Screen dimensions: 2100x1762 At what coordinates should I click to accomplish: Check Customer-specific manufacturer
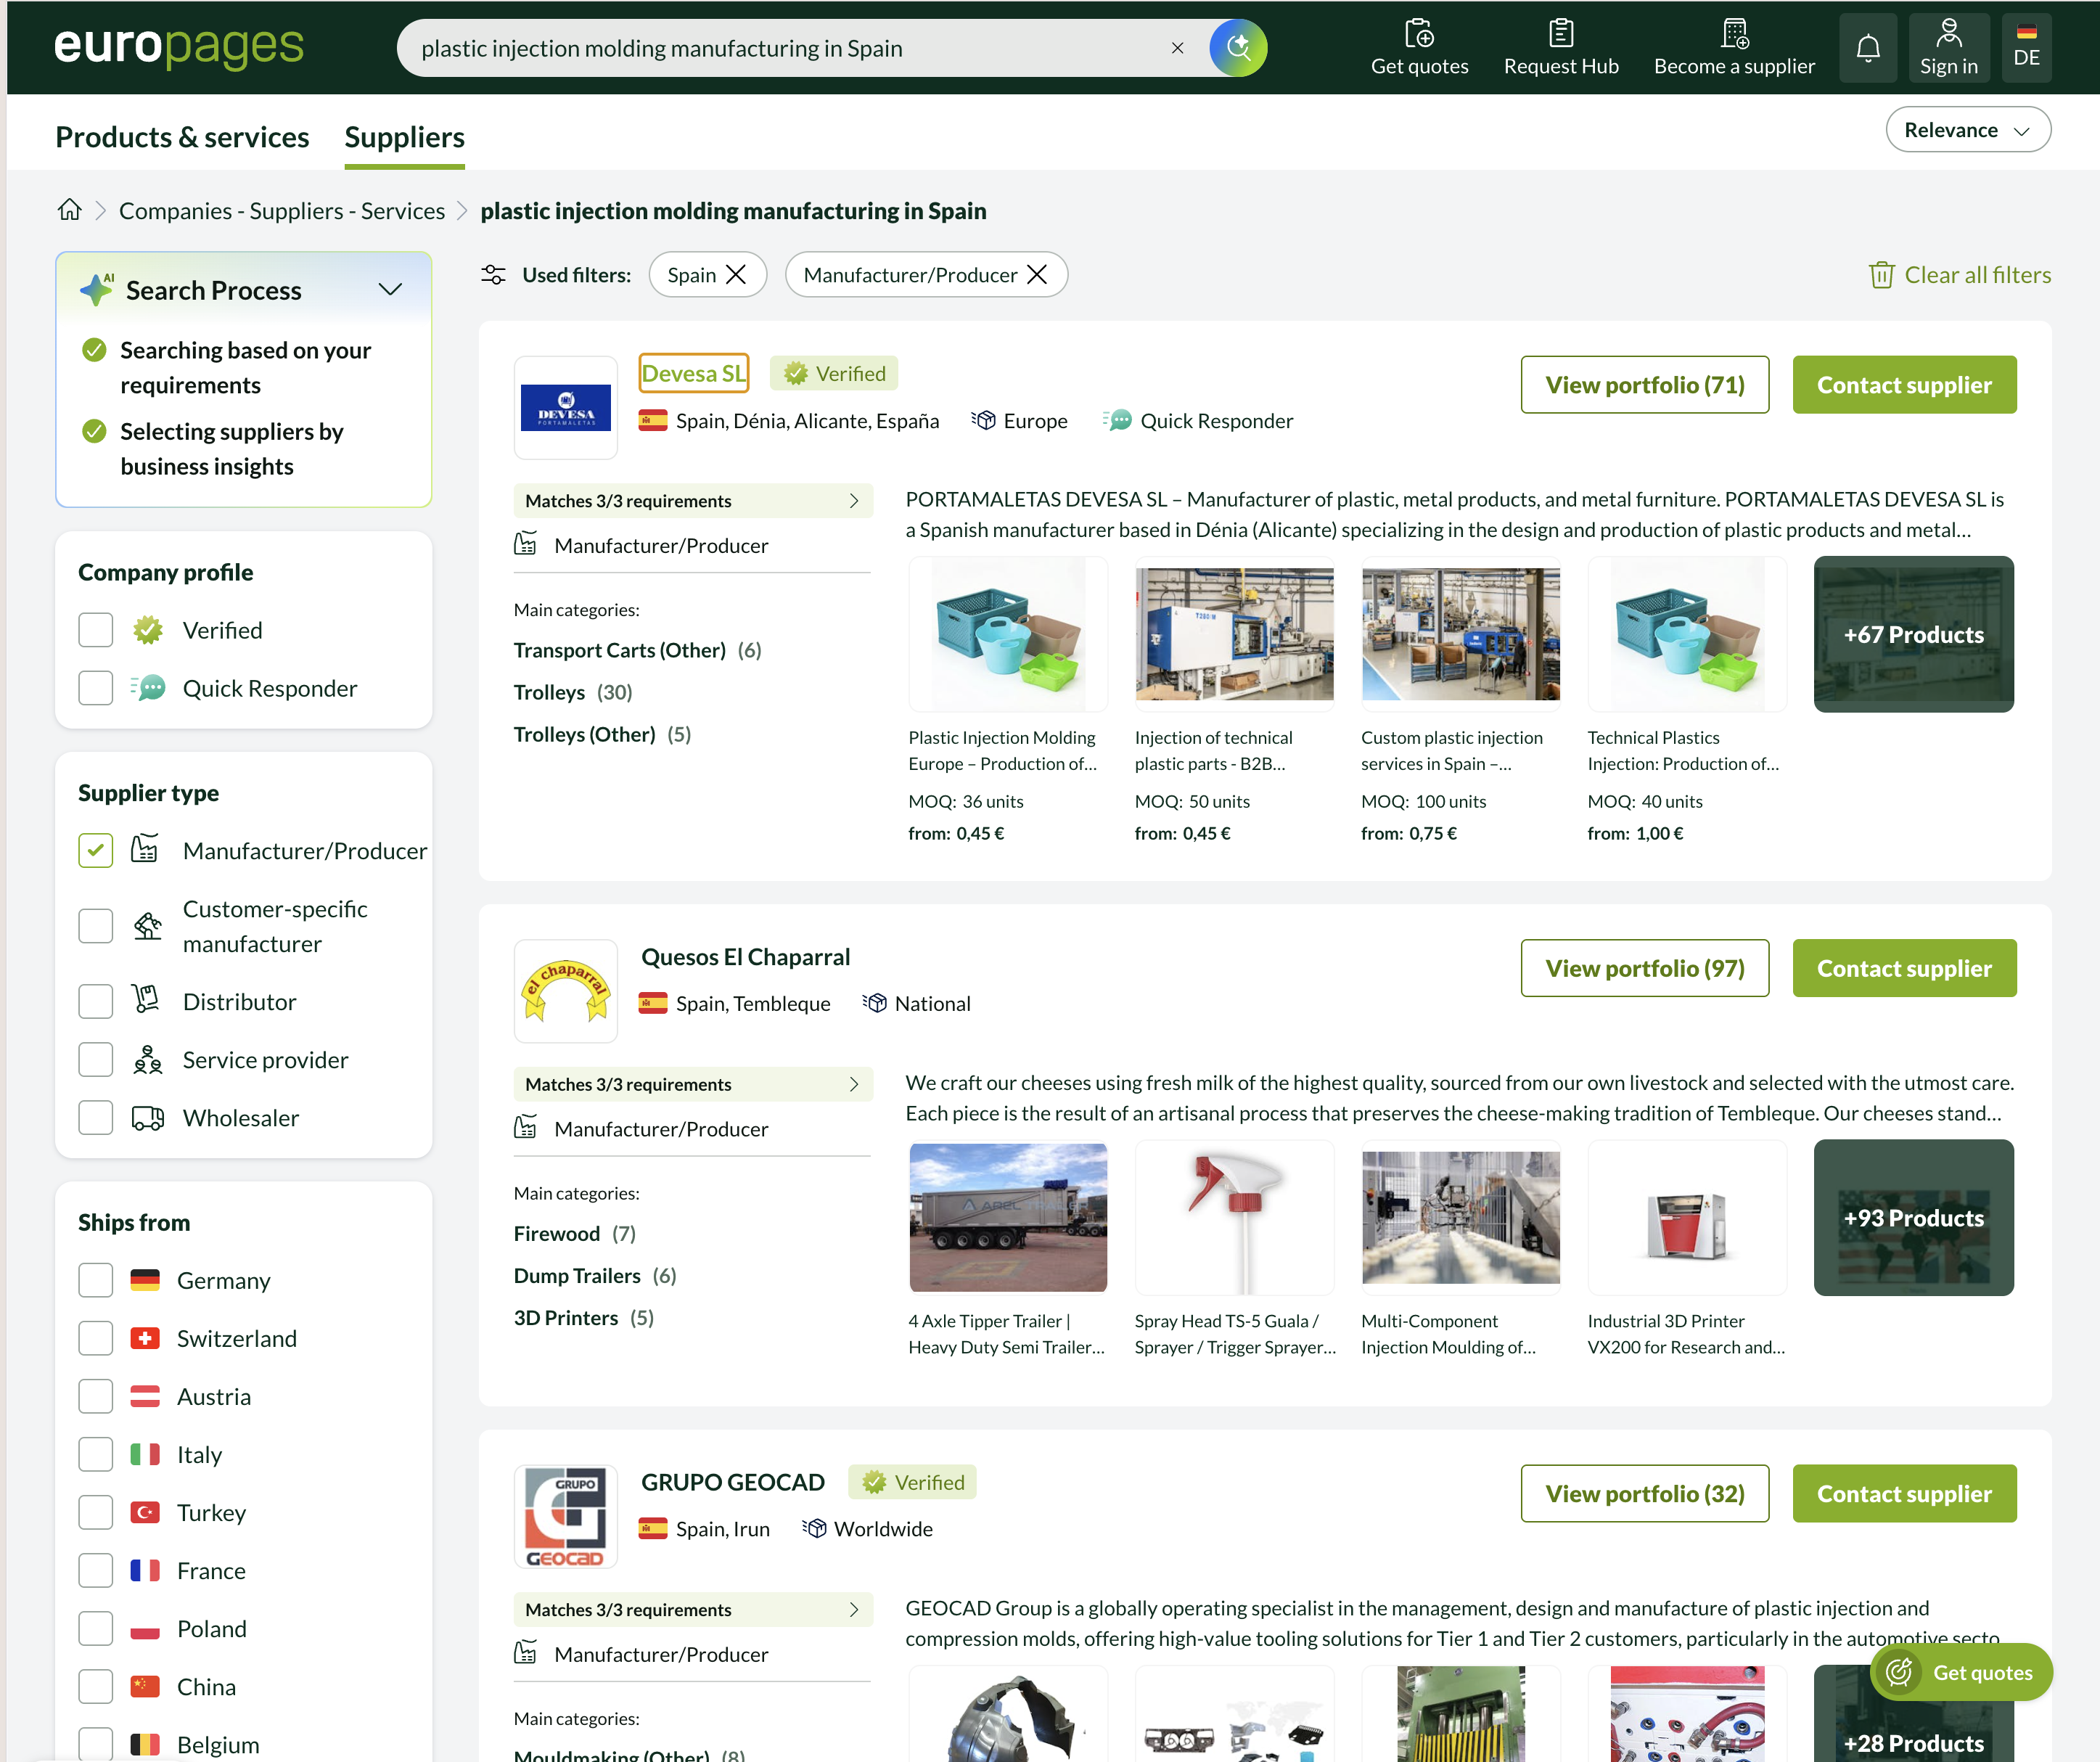(96, 926)
